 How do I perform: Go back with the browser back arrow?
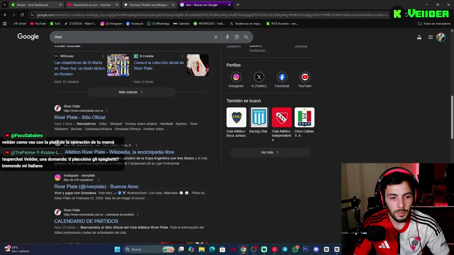(x=5, y=15)
